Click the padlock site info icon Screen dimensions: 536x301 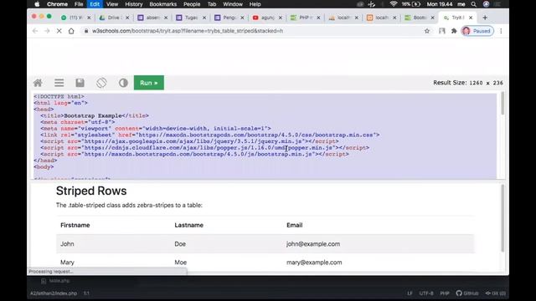(x=86, y=31)
